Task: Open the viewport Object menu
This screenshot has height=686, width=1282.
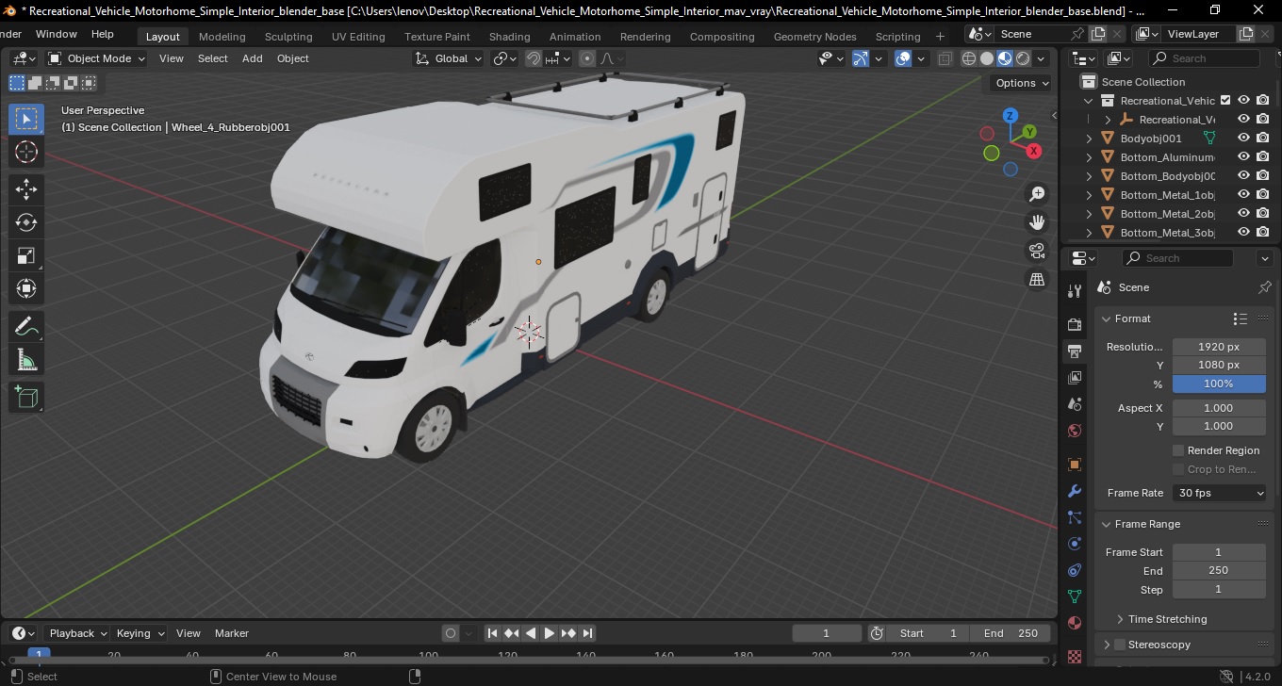Action: point(292,58)
